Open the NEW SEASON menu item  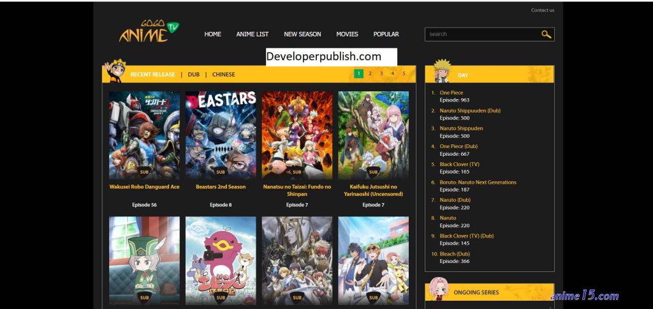302,34
